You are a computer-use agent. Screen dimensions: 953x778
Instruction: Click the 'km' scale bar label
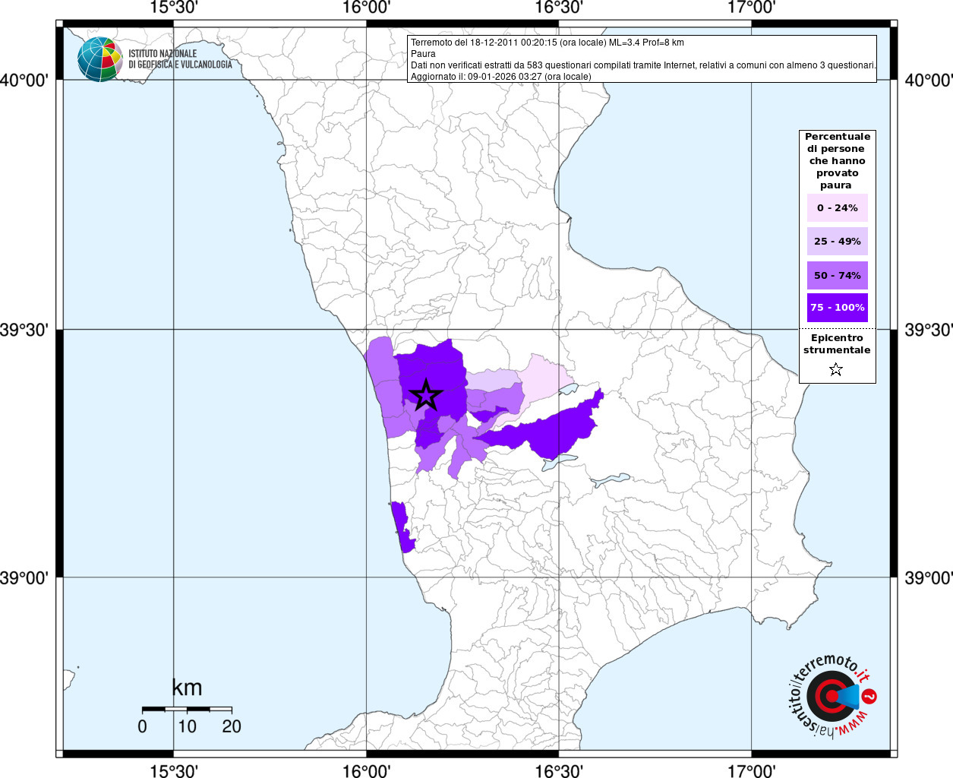coord(187,688)
